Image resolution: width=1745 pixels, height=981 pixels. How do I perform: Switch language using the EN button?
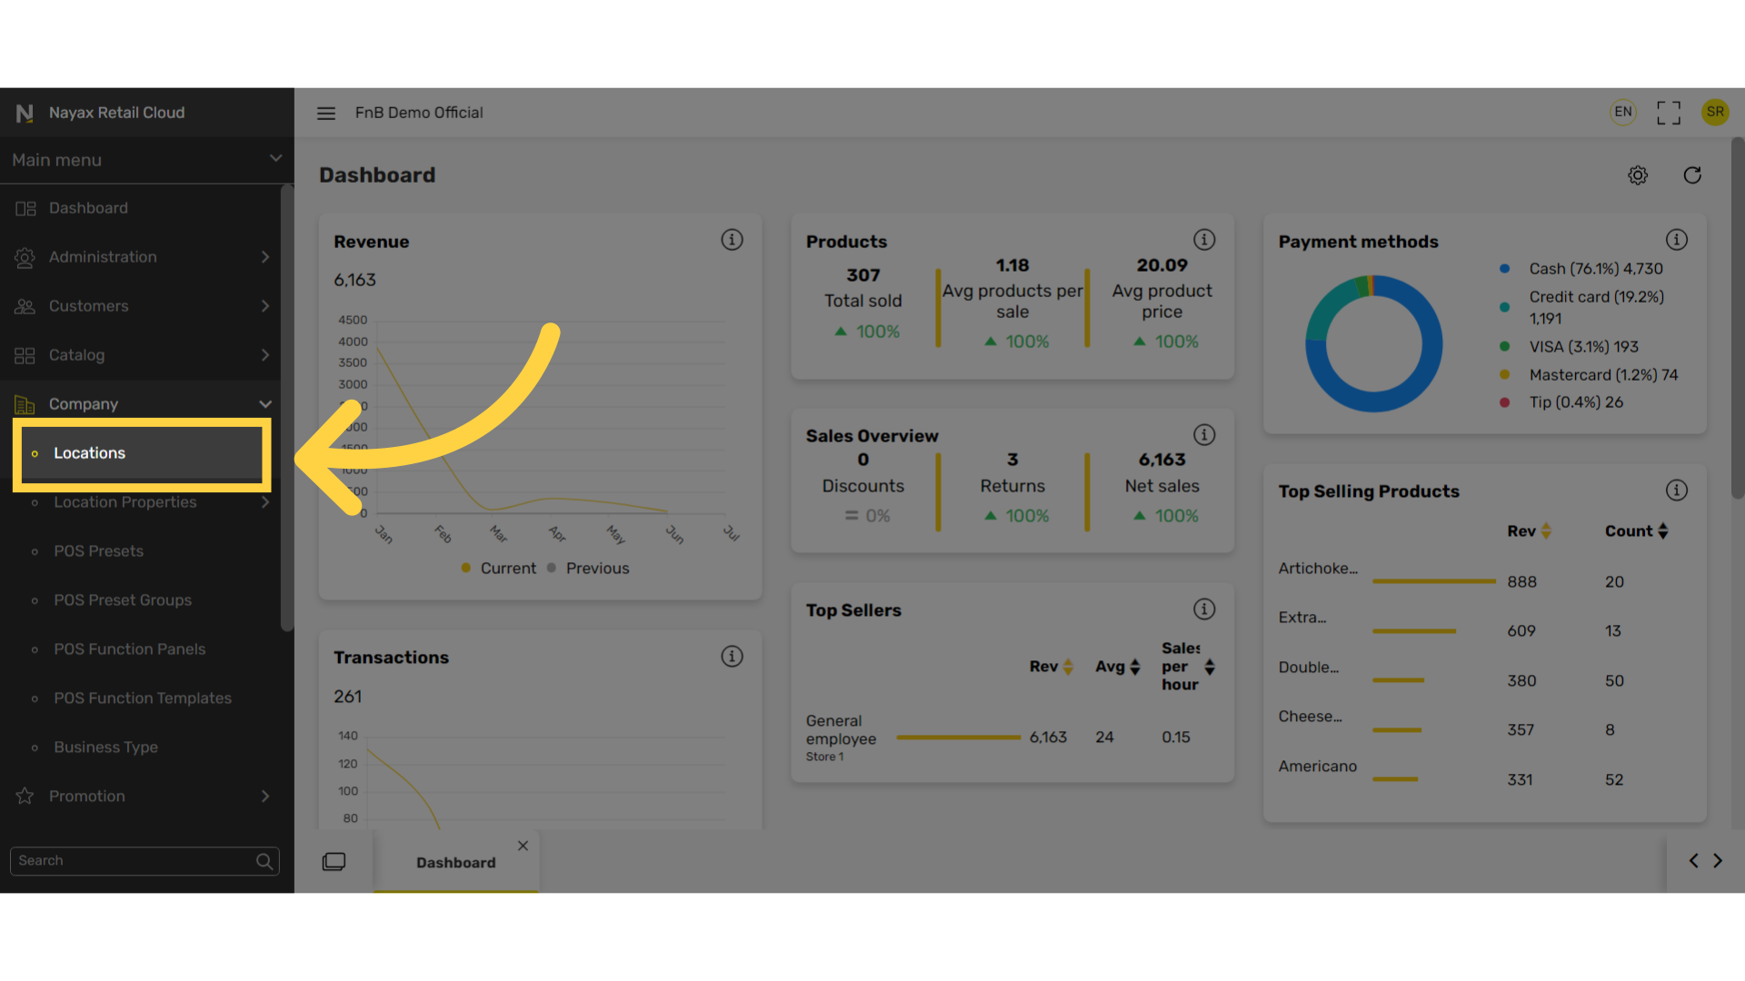coord(1623,112)
